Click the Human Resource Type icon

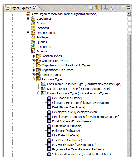click(44, 93)
